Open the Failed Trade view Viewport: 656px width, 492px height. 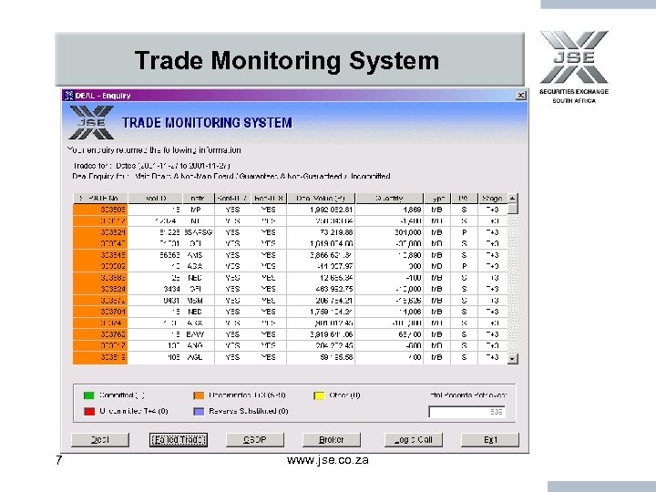pos(179,440)
